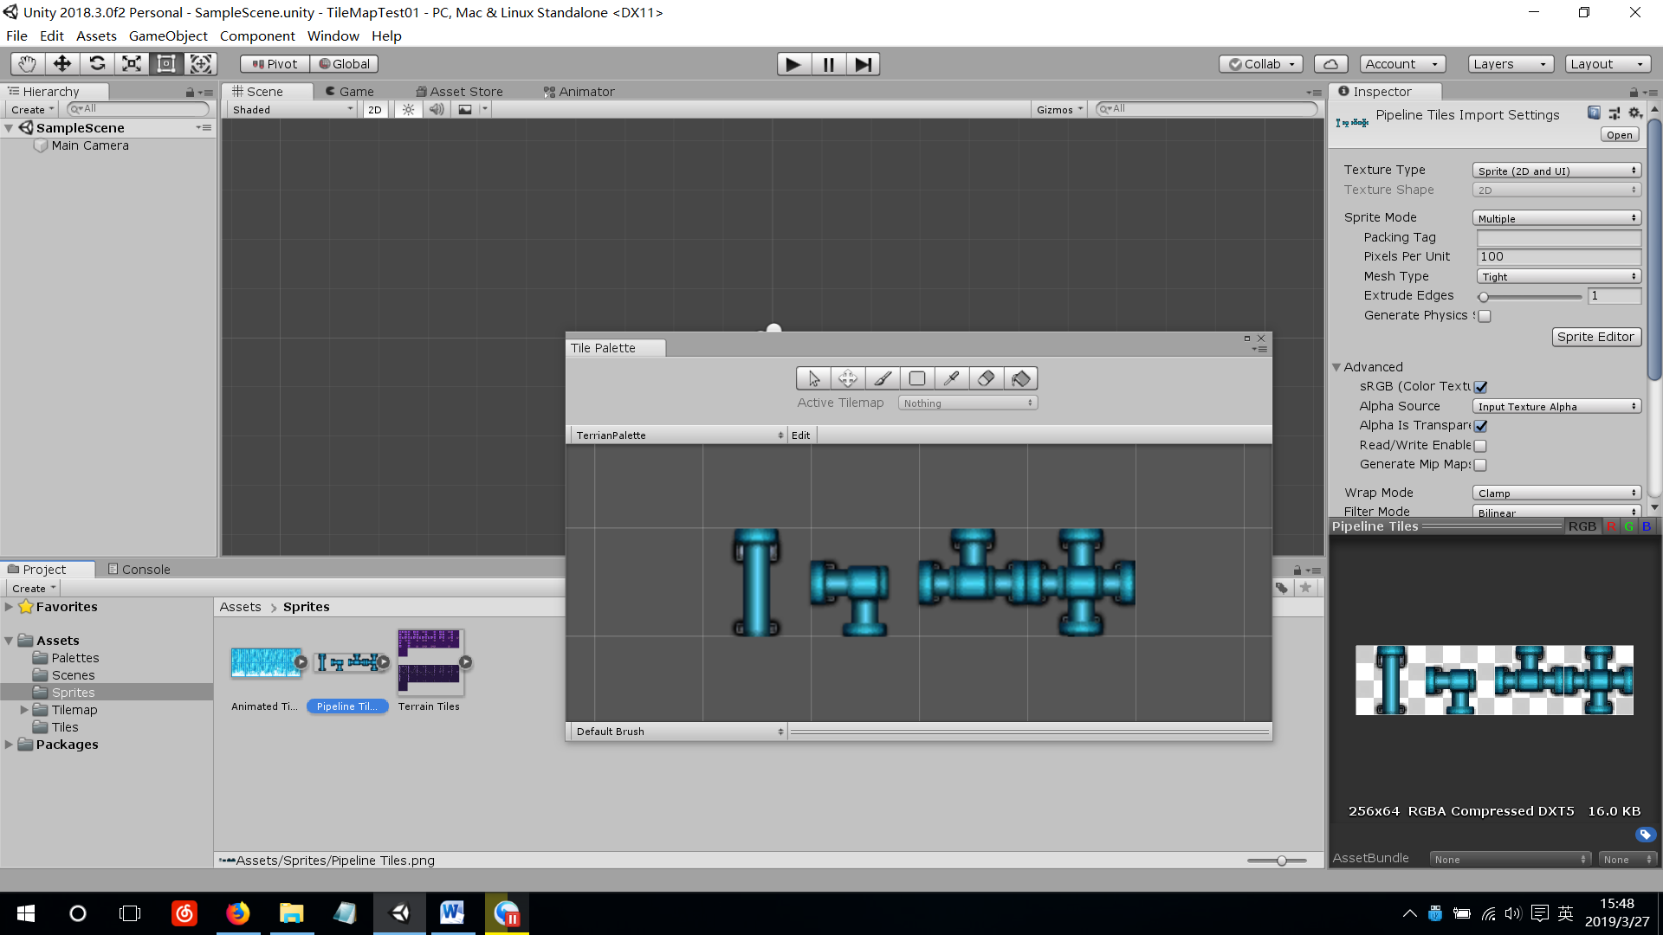The width and height of the screenshot is (1663, 935).
Task: Open the Sprite Mode dropdown
Action: (x=1556, y=218)
